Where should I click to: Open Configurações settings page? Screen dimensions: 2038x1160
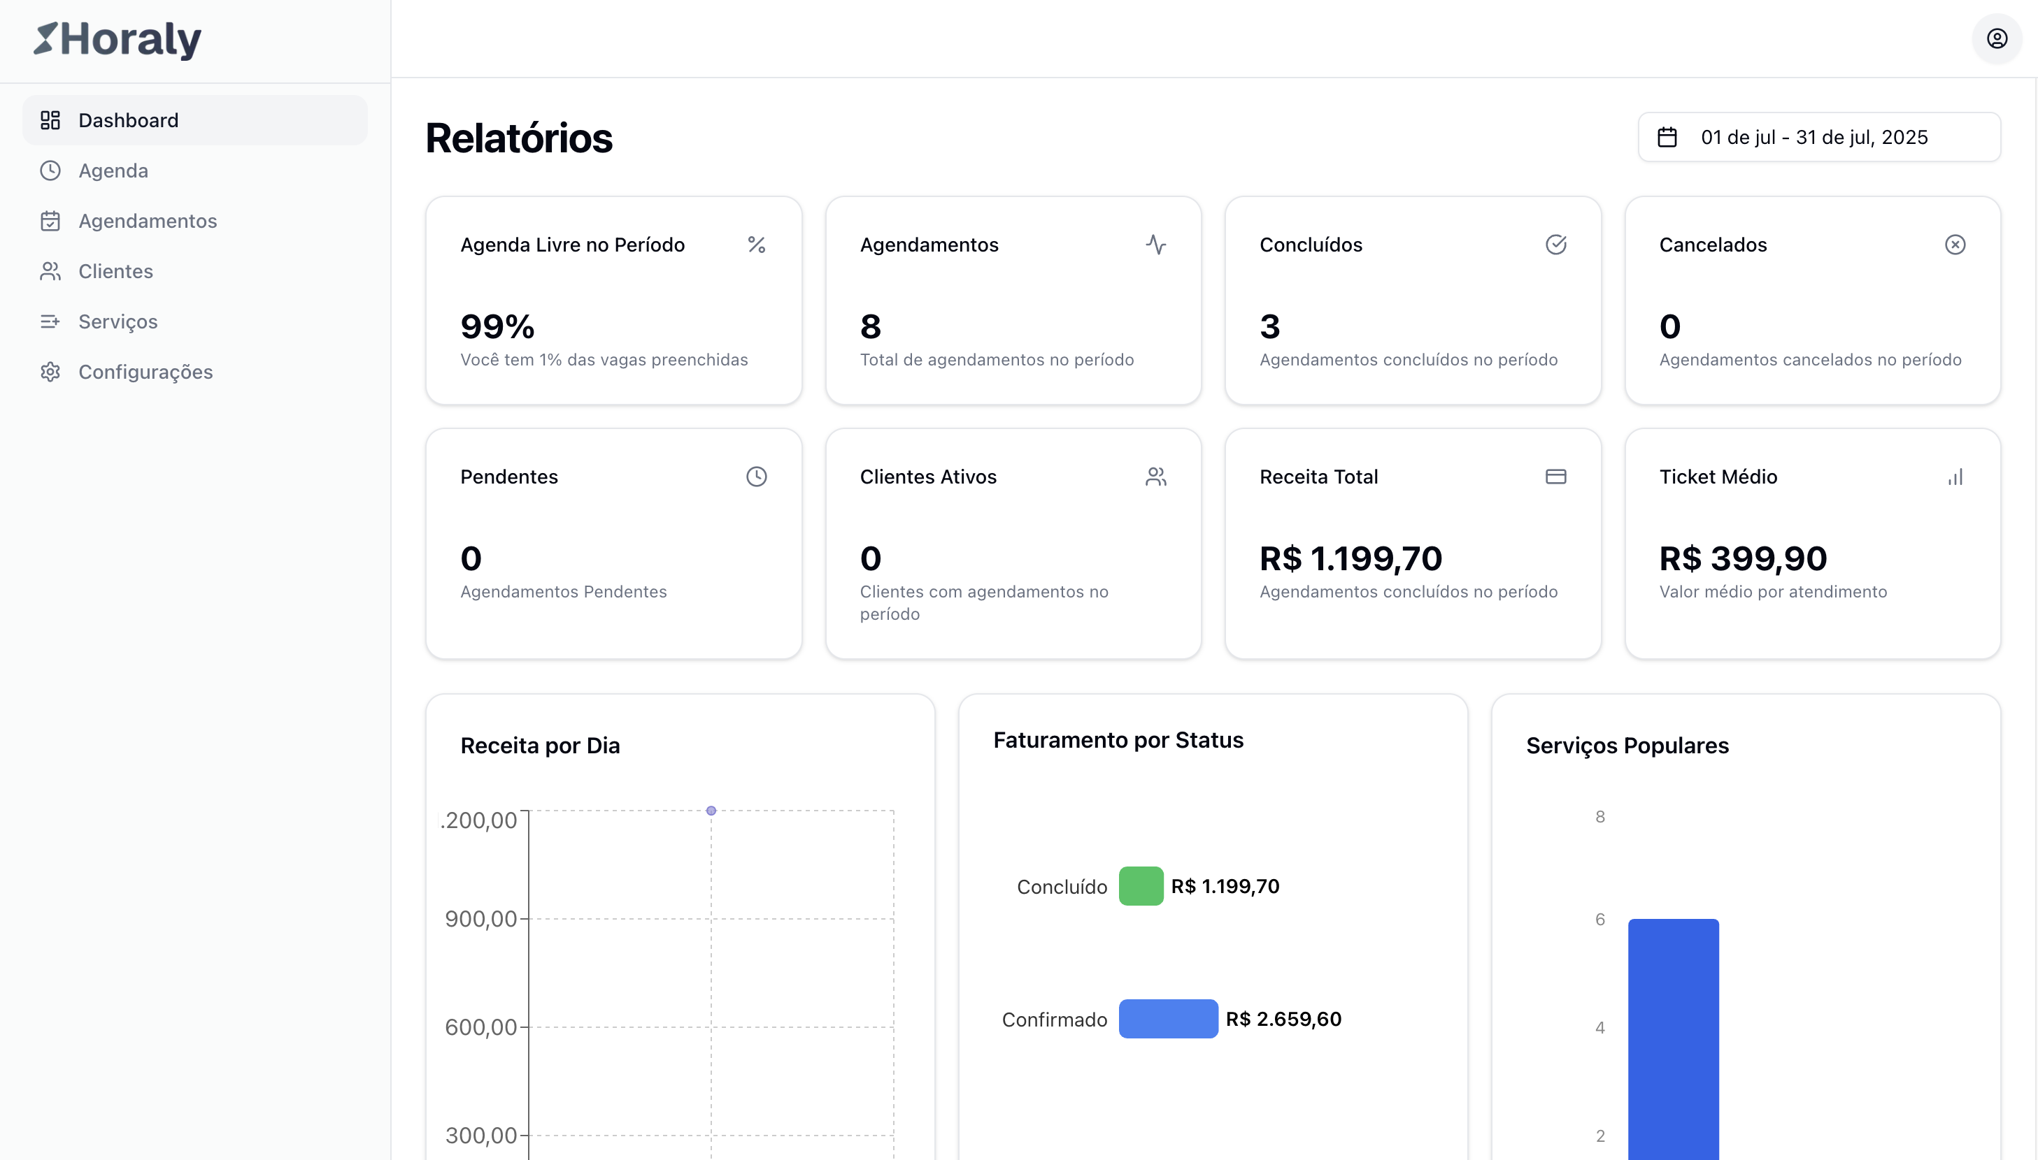[x=145, y=372]
